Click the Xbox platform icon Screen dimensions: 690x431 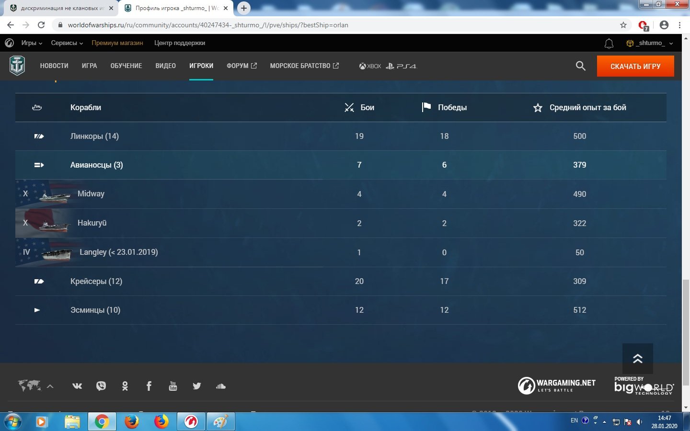pyautogui.click(x=370, y=66)
